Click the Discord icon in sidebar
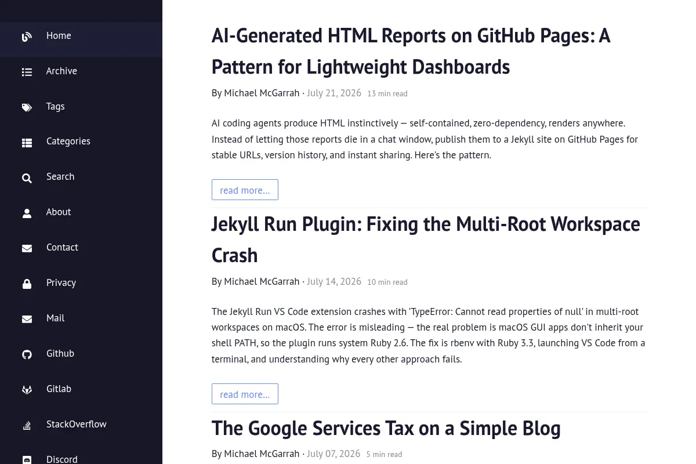This screenshot has width=696, height=464. (x=27, y=460)
